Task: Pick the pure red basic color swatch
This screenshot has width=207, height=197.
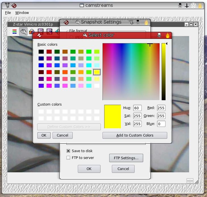Action: [x=49, y=72]
